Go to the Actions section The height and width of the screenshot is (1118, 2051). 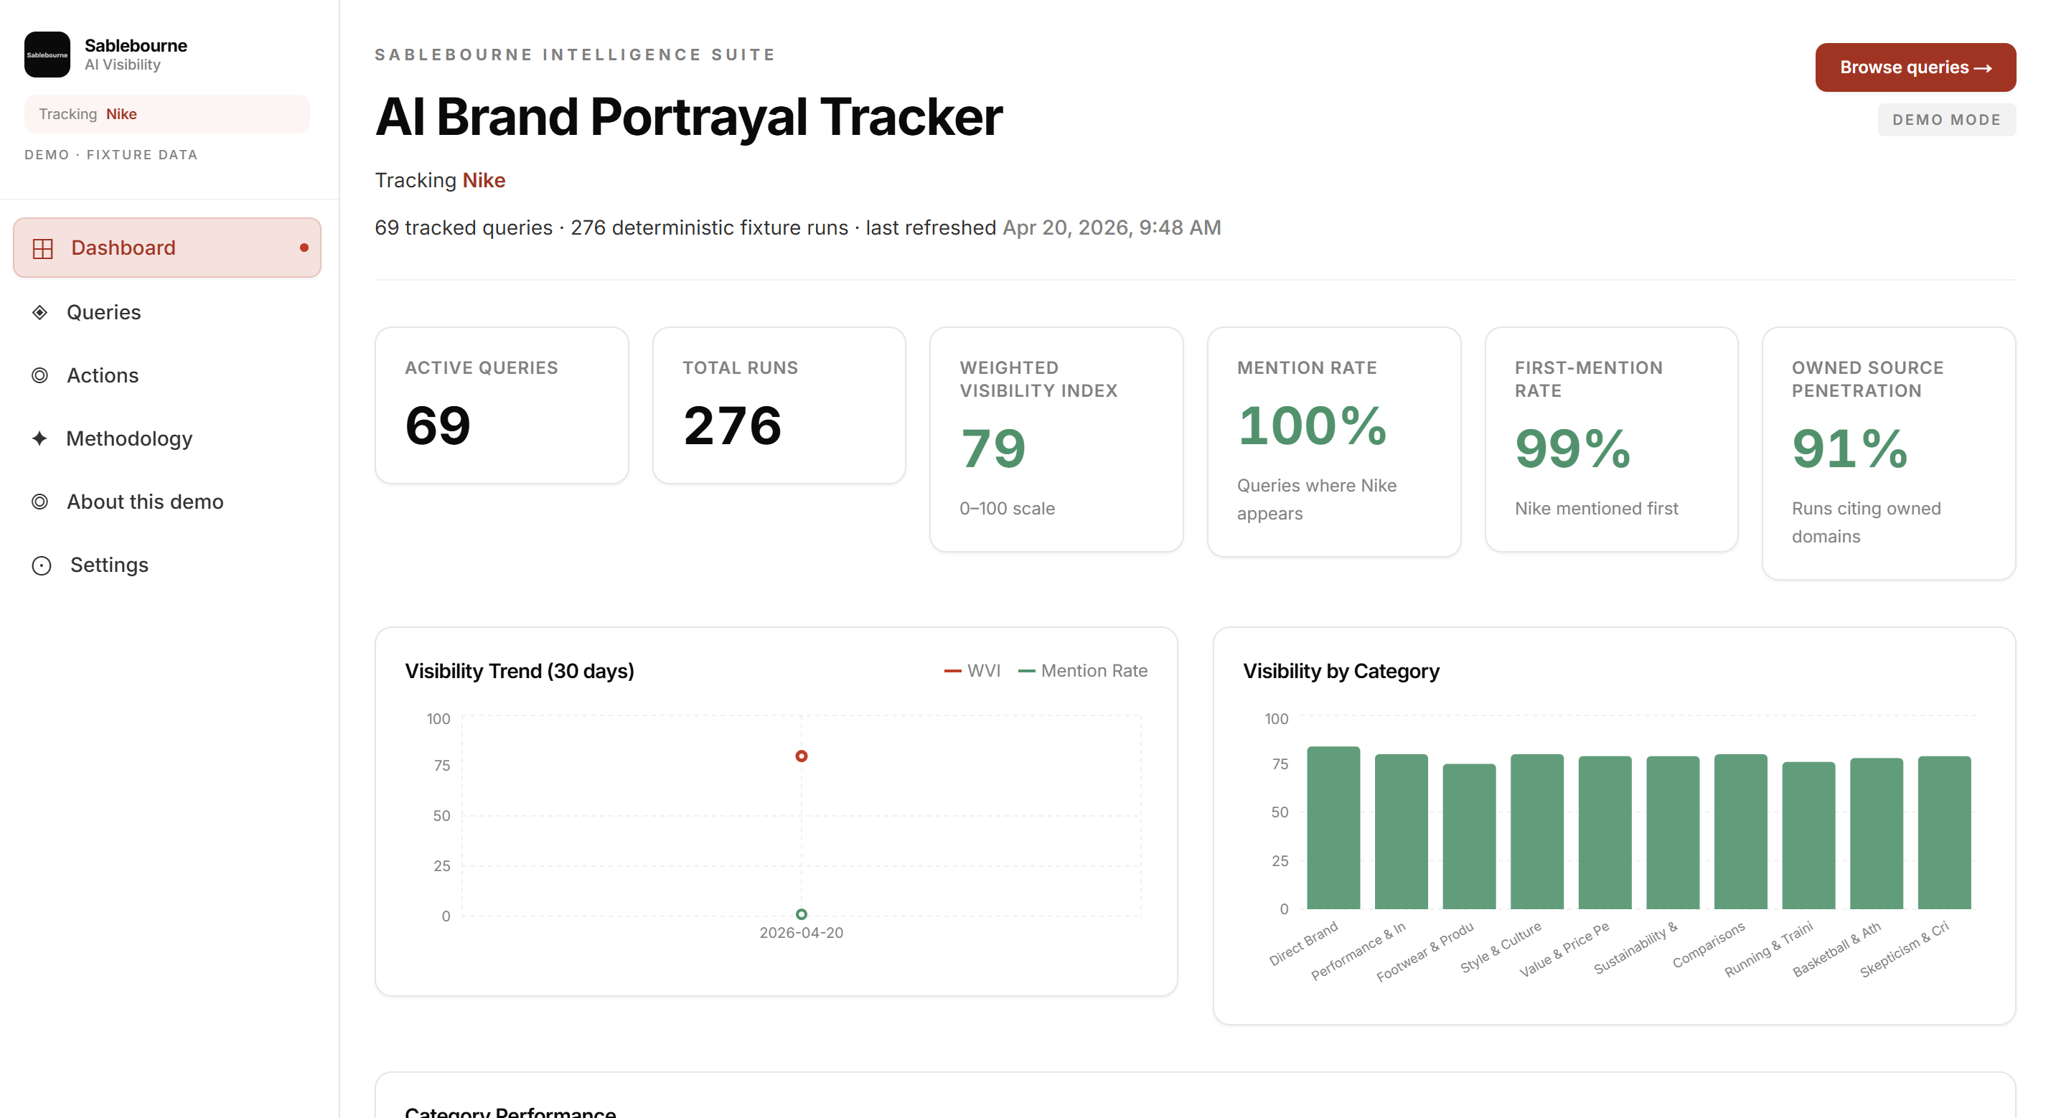[167, 375]
